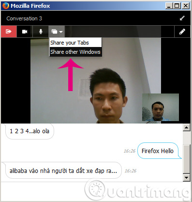
Task: Click the 16:26 timestamp beside alibaba message
Action: [131, 171]
